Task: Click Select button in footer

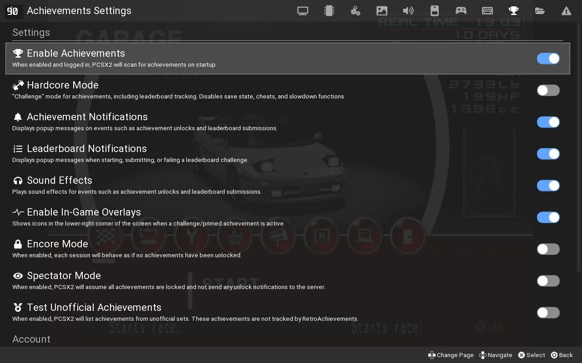Action: click(532, 355)
